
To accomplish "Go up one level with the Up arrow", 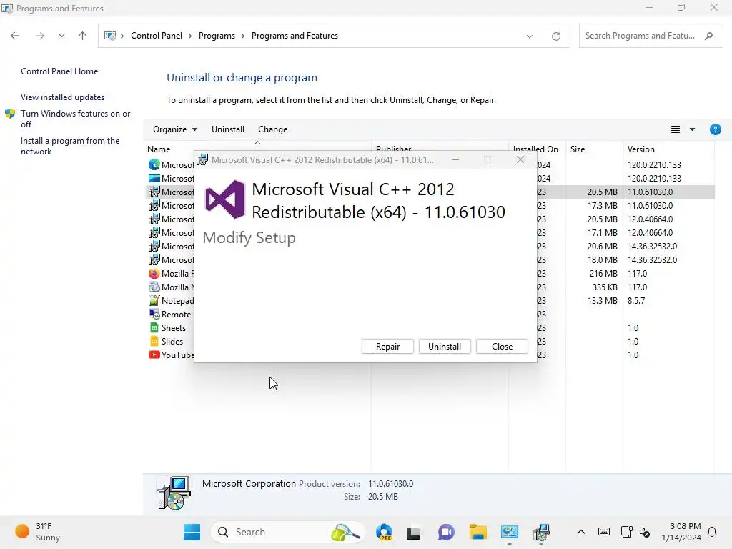I will click(x=83, y=36).
